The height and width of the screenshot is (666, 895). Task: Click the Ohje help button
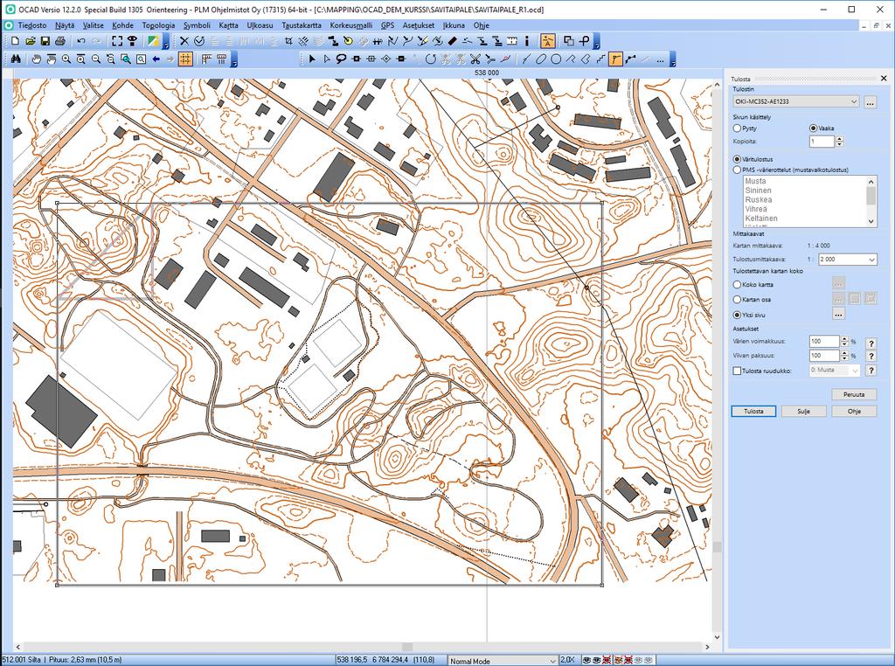pos(854,411)
